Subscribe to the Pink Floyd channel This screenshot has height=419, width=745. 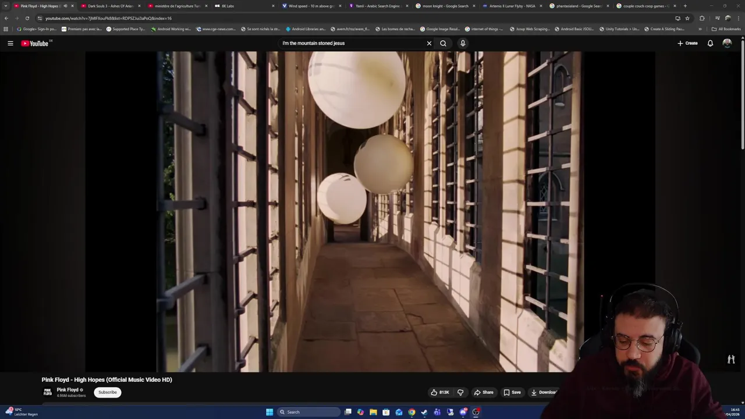(108, 392)
